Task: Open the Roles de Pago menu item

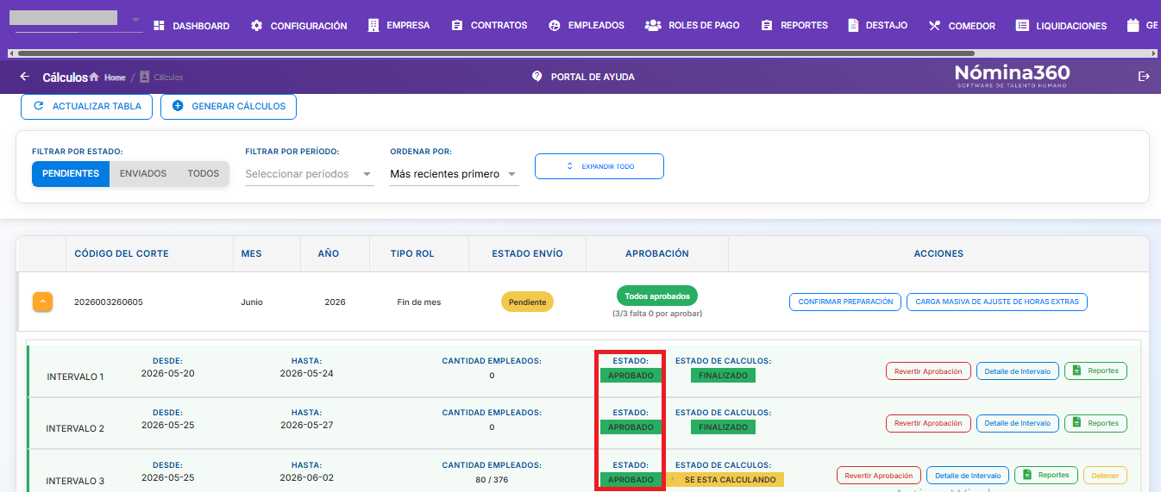Action: (x=693, y=26)
